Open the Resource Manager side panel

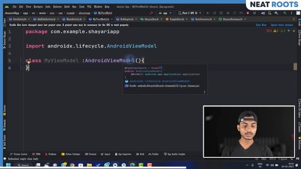pyautogui.click(x=5, y=39)
